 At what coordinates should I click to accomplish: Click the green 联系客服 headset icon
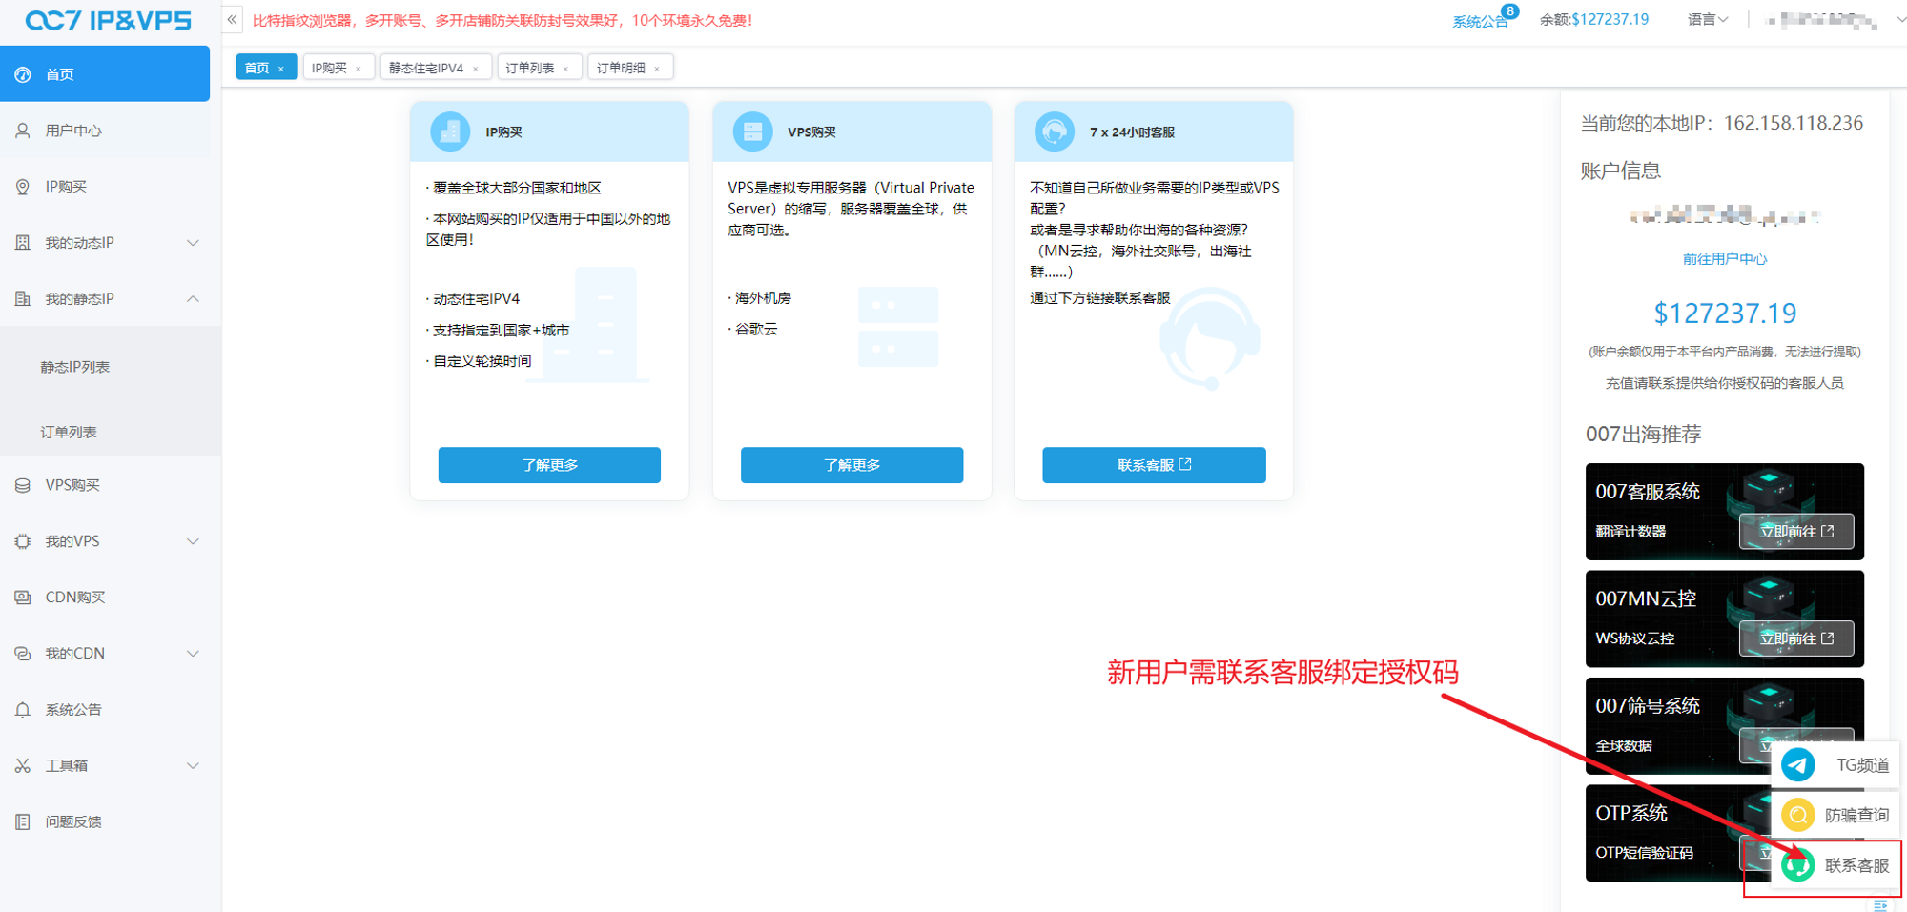[x=1796, y=866]
